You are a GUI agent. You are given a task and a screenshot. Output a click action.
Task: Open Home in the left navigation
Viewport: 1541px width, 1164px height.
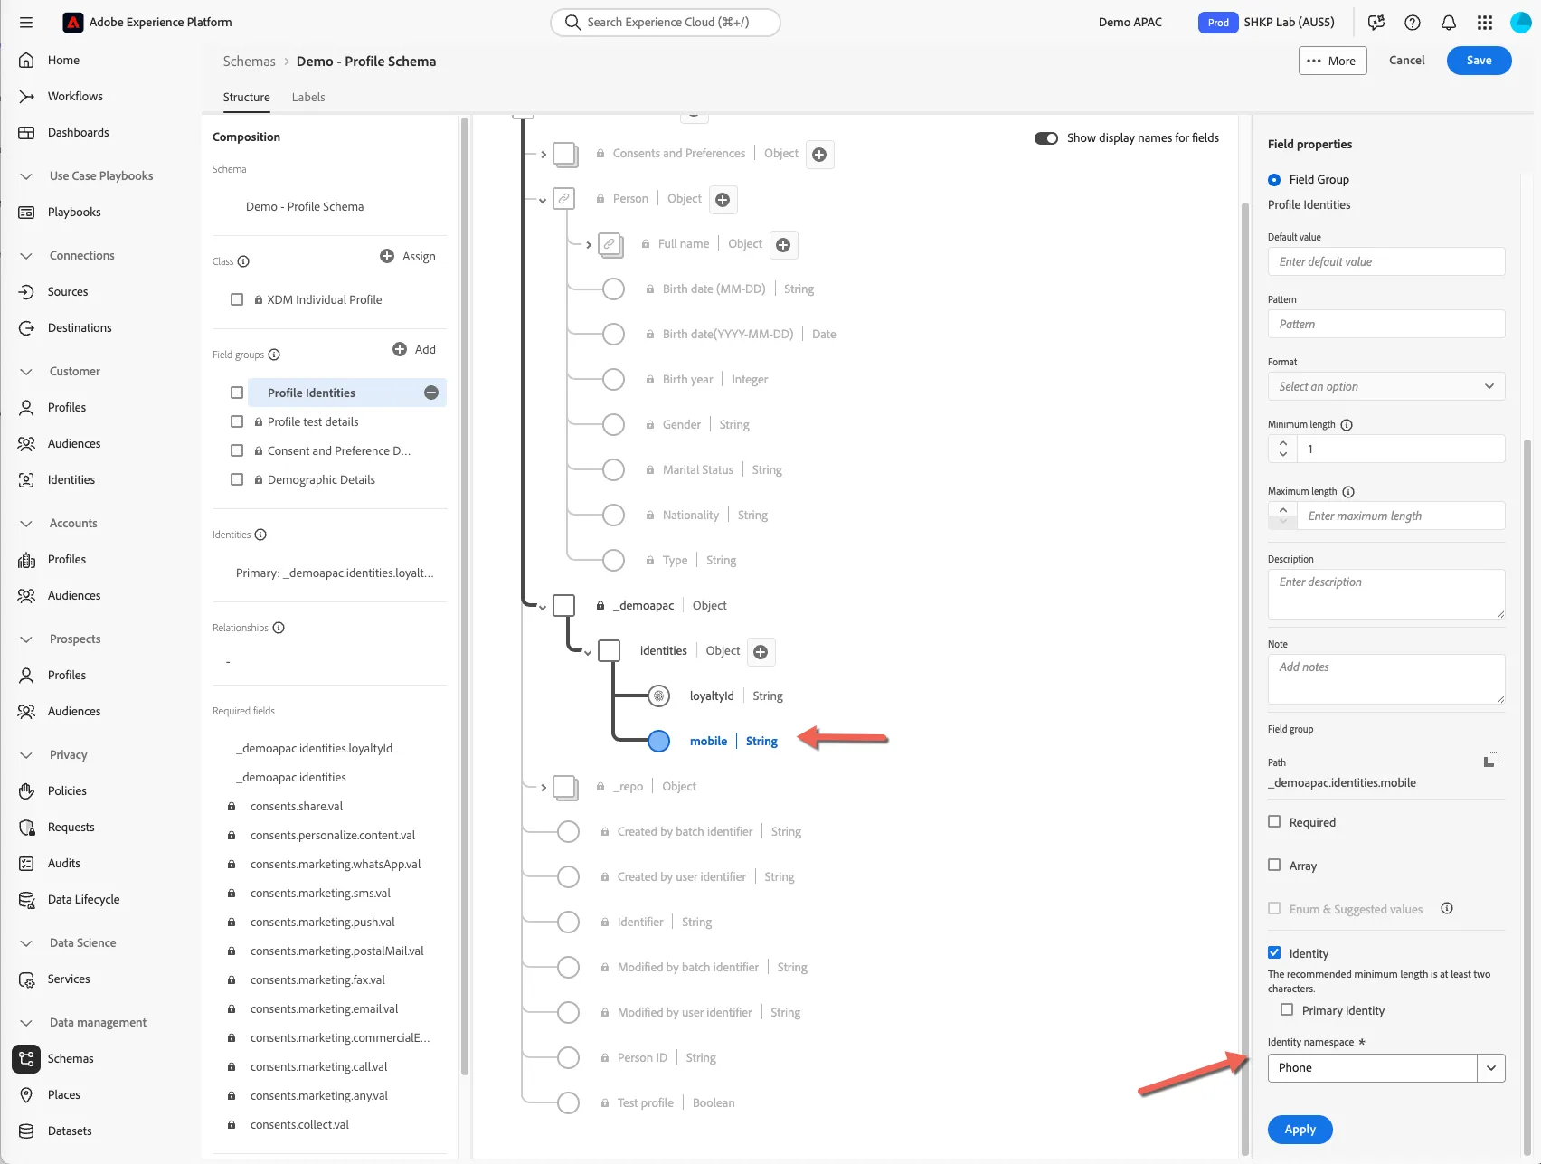pyautogui.click(x=63, y=60)
